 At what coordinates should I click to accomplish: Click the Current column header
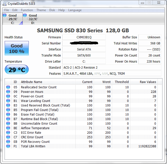[x=85, y=82]
